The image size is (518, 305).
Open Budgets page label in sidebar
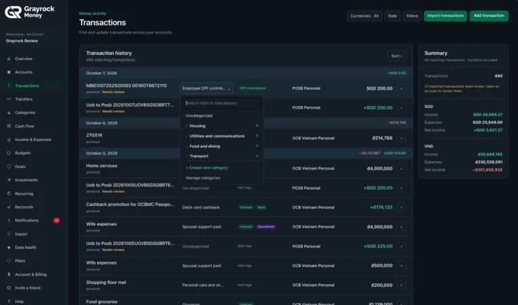tap(22, 153)
